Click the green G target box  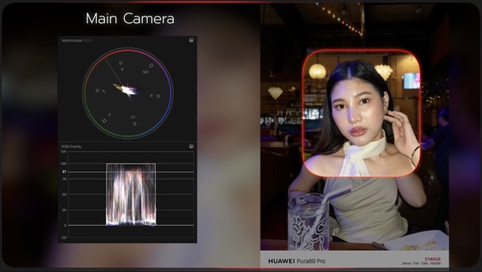pyautogui.click(x=104, y=121)
